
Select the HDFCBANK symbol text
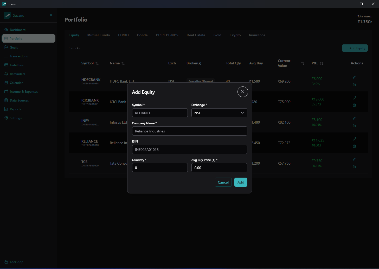point(91,80)
